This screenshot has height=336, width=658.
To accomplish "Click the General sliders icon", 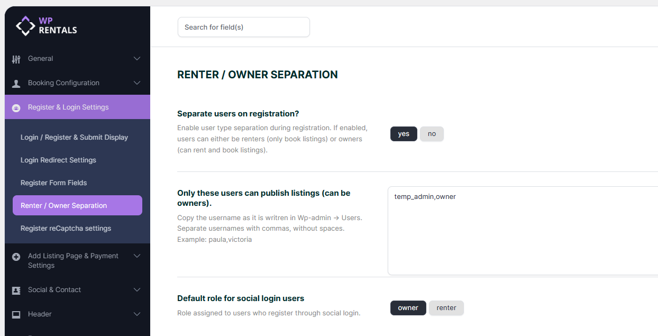I will point(16,59).
